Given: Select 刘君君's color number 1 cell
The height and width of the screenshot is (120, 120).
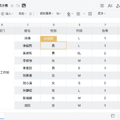Looking at the screenshot, I should 105,76.
